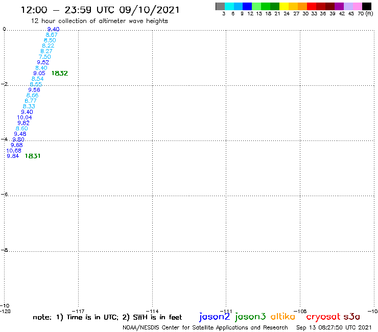Image resolution: width=378 pixels, height=332 pixels.
Task: Select the 's3a' satellite legend label
Action: (x=351, y=317)
